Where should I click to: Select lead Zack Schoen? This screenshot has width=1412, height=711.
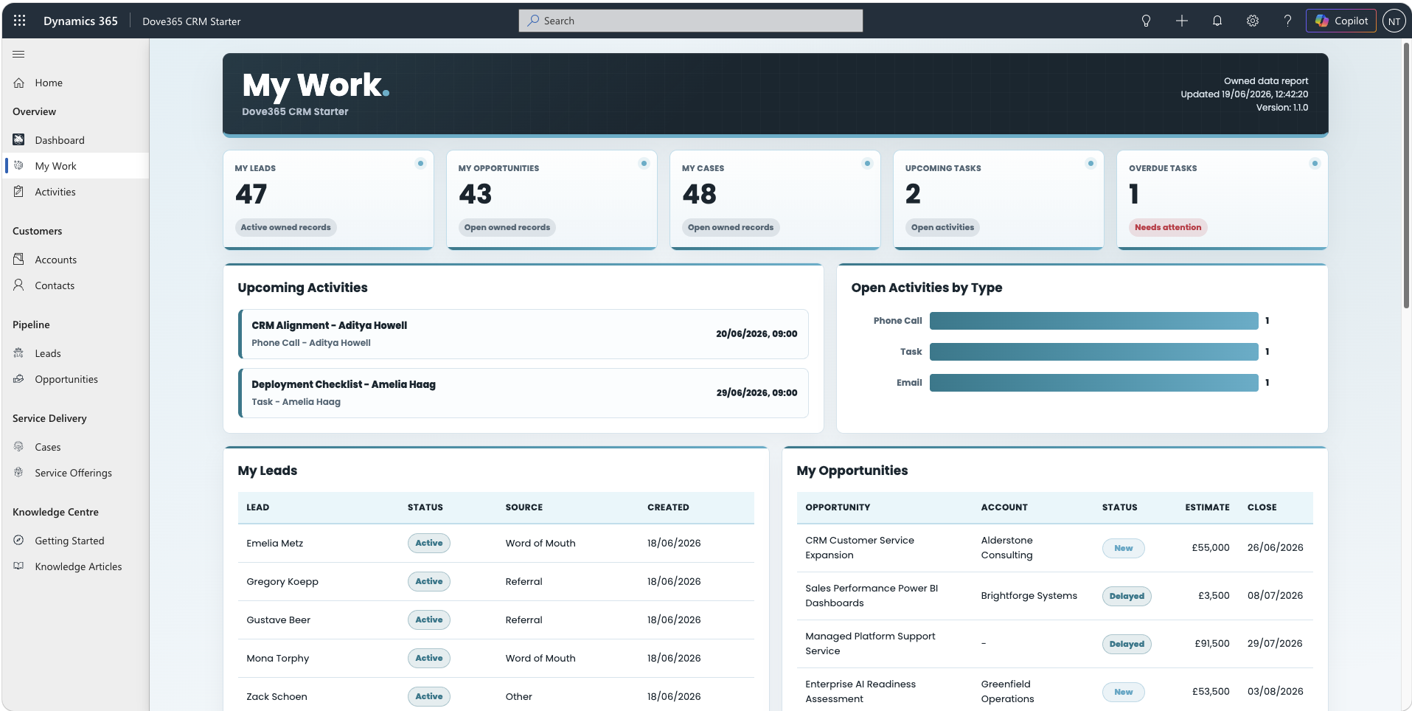pyautogui.click(x=277, y=697)
